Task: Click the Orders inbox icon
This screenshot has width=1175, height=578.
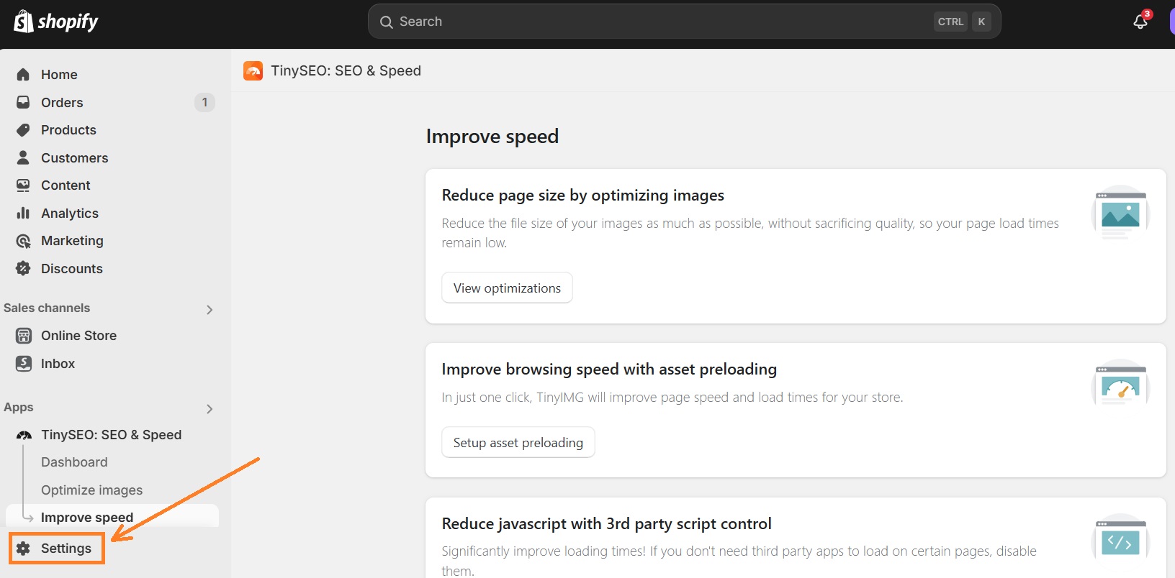Action: click(23, 102)
